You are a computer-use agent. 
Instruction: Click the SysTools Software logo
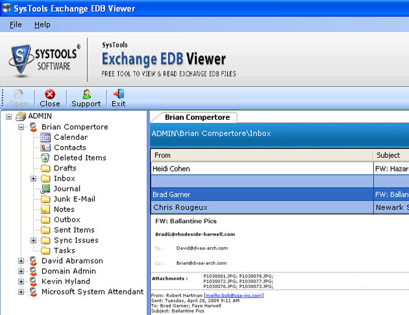pyautogui.click(x=44, y=60)
